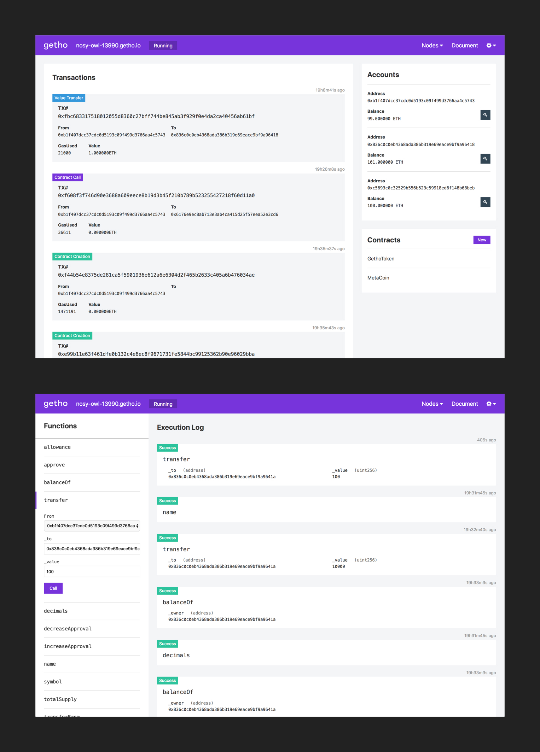This screenshot has height=752, width=540.
Task: Expand the totalSupply function
Action: pos(60,699)
